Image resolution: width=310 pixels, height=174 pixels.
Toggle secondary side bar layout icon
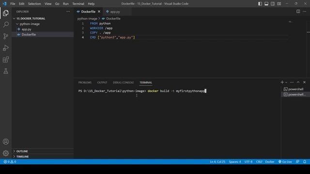point(273,3)
